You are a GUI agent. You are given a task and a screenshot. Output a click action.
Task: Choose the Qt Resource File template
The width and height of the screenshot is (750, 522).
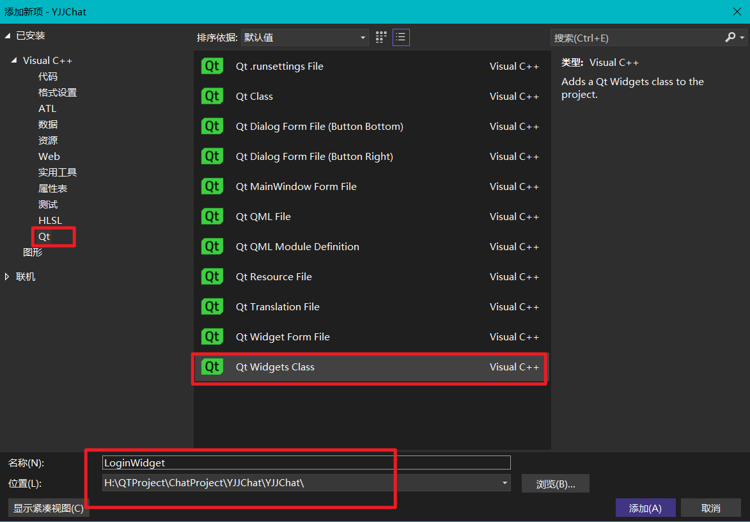tap(371, 276)
